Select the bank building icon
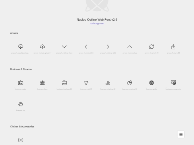 [x=42, y=83]
